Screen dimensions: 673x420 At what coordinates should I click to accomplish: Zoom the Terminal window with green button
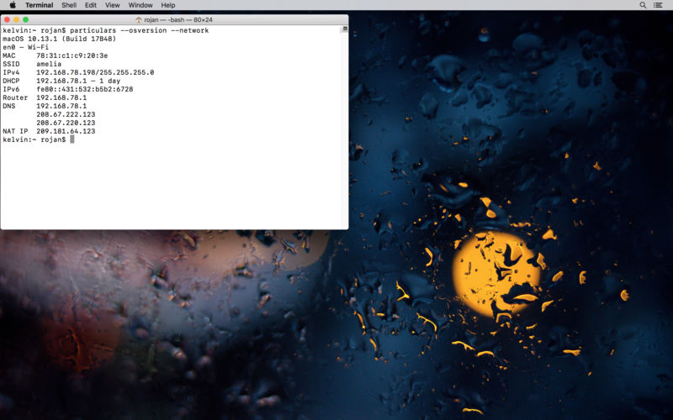click(x=26, y=19)
